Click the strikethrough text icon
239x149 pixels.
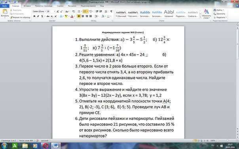click(48, 16)
